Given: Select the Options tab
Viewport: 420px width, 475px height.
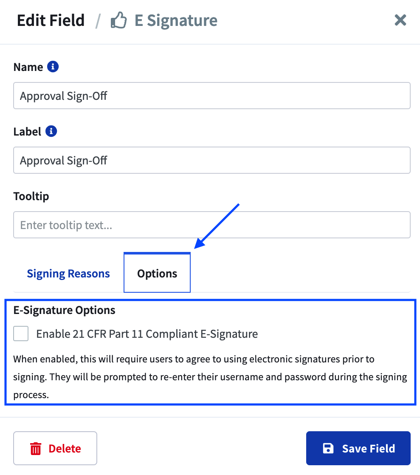Looking at the screenshot, I should [x=157, y=273].
